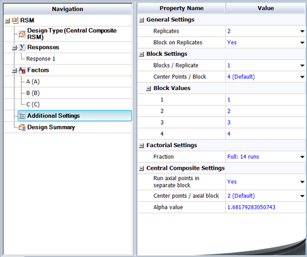Image resolution: width=307 pixels, height=257 pixels.
Task: Collapse the RSM root tree node
Action: click(8, 20)
